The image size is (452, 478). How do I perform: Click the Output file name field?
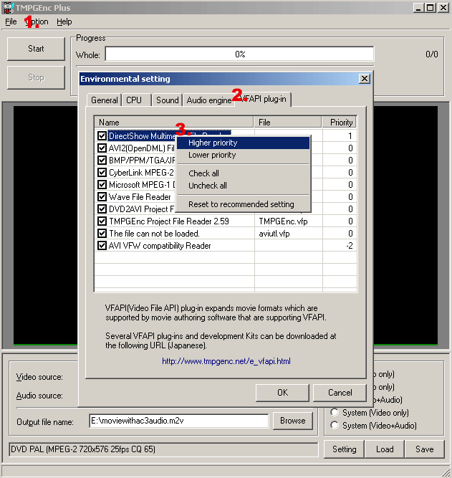[x=178, y=421]
